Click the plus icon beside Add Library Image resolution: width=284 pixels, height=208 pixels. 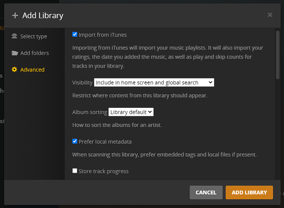pyautogui.click(x=15, y=16)
